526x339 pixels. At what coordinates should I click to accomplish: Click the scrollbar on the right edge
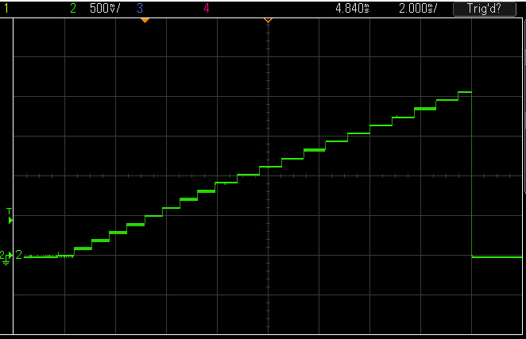pos(524,103)
